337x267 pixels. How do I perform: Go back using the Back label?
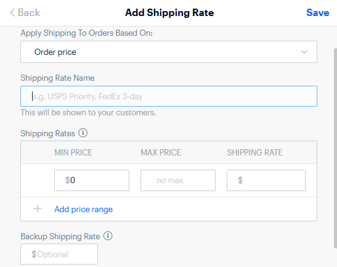tap(29, 12)
